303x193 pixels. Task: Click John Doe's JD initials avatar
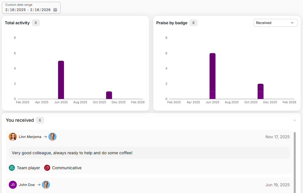point(13,185)
